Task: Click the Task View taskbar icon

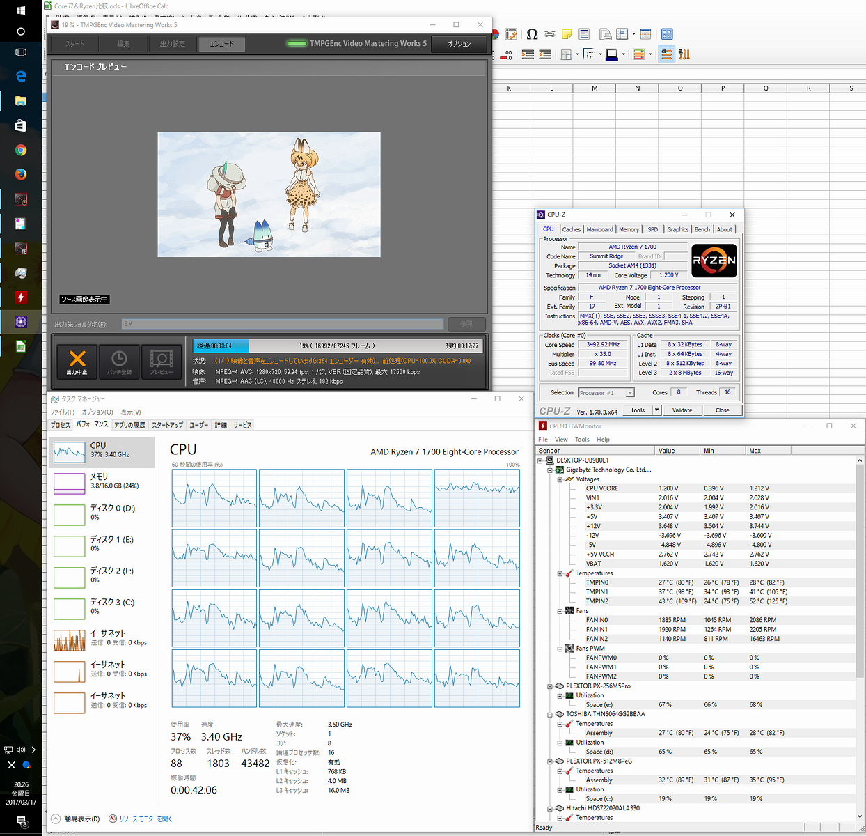Action: (x=21, y=52)
